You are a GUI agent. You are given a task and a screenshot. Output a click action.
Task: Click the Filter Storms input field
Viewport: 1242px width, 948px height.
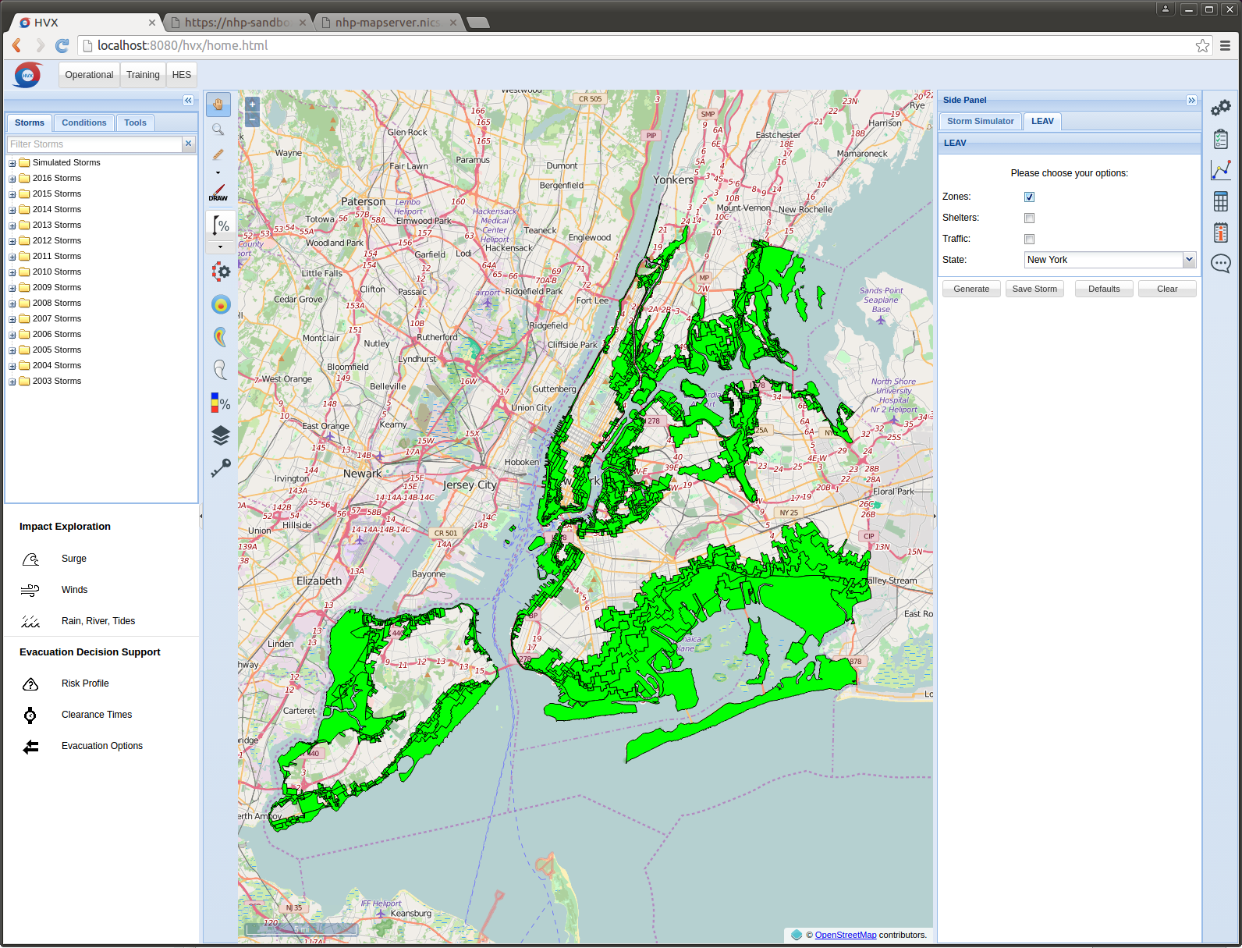(x=94, y=144)
